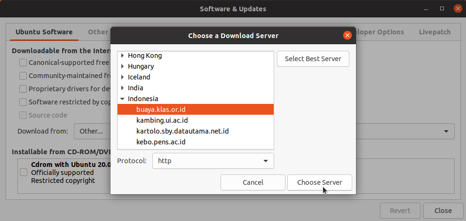Select kebo.pens.ac.id server

196,142
